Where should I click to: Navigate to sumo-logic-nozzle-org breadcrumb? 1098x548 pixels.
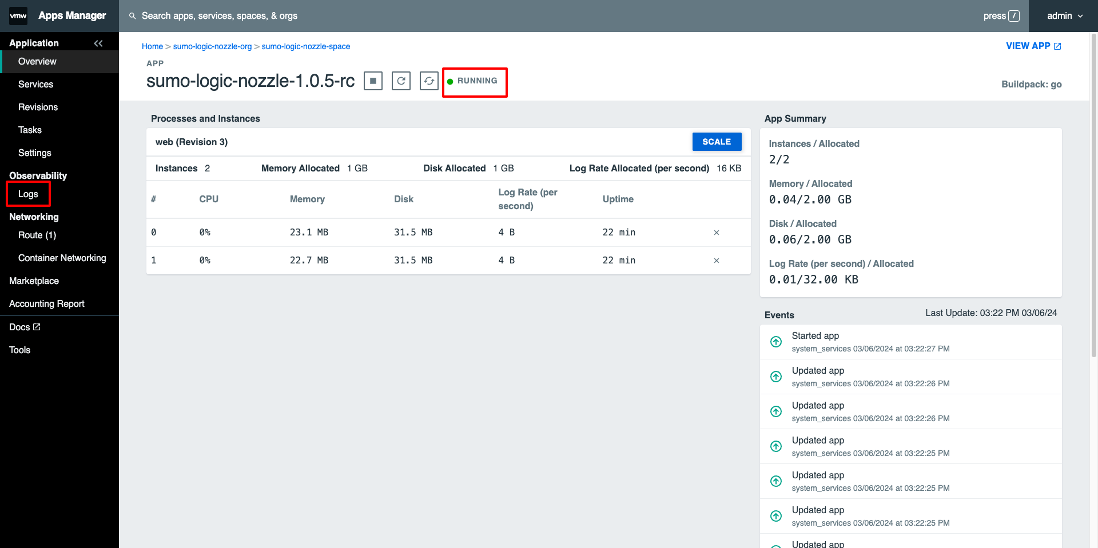(x=212, y=47)
